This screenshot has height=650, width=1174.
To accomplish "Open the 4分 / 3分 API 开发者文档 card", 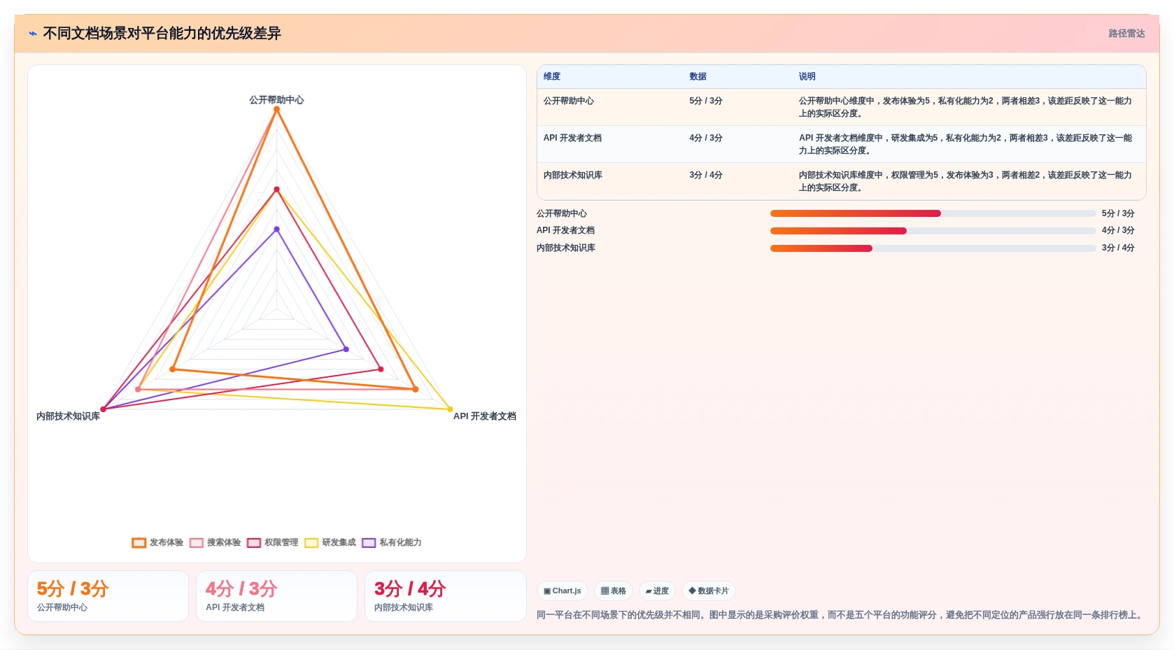I will [x=276, y=596].
